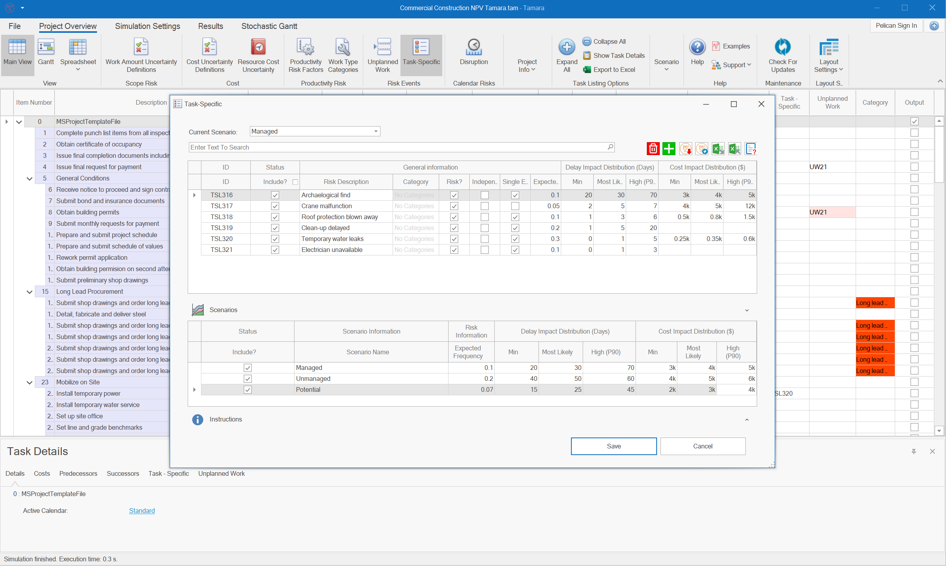Select Cost Uncertainty Definitions tool
This screenshot has width=946, height=566.
(210, 55)
